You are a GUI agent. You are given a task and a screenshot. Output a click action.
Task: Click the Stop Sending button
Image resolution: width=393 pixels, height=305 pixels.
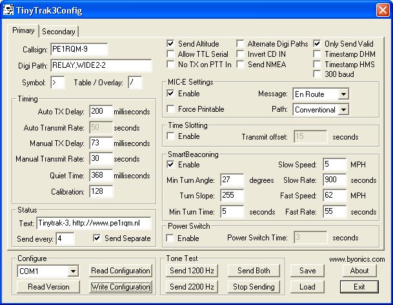click(x=254, y=287)
